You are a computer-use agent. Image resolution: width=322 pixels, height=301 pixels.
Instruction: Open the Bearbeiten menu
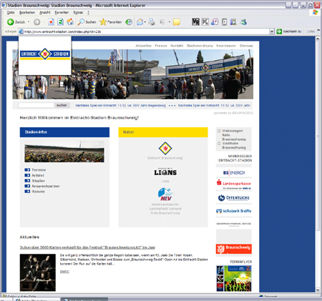click(27, 12)
